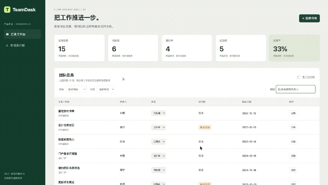The height and width of the screenshot is (185, 328).
Task: Archive the 门户登录页调整 task
Action: pos(293,156)
